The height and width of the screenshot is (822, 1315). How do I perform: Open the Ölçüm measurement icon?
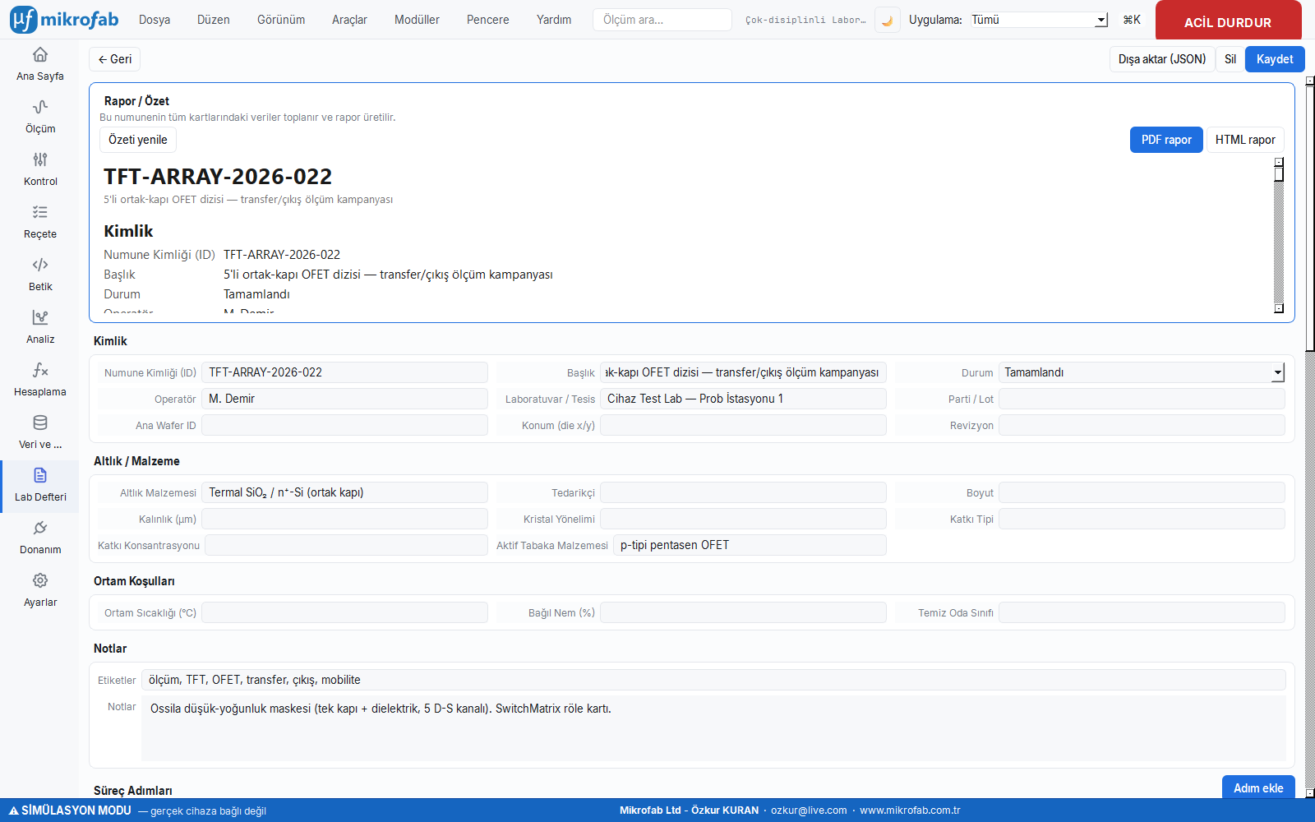click(x=39, y=107)
